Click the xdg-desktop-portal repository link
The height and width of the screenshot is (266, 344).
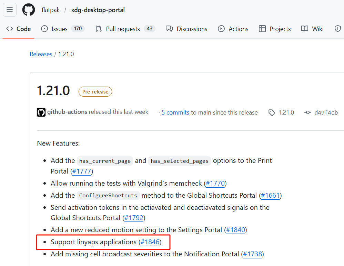pos(98,10)
